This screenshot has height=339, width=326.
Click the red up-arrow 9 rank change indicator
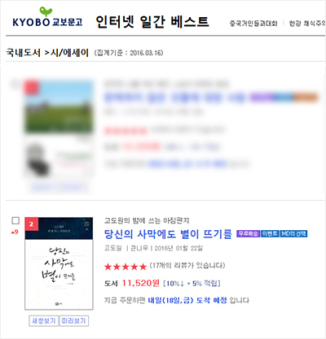coord(15,232)
